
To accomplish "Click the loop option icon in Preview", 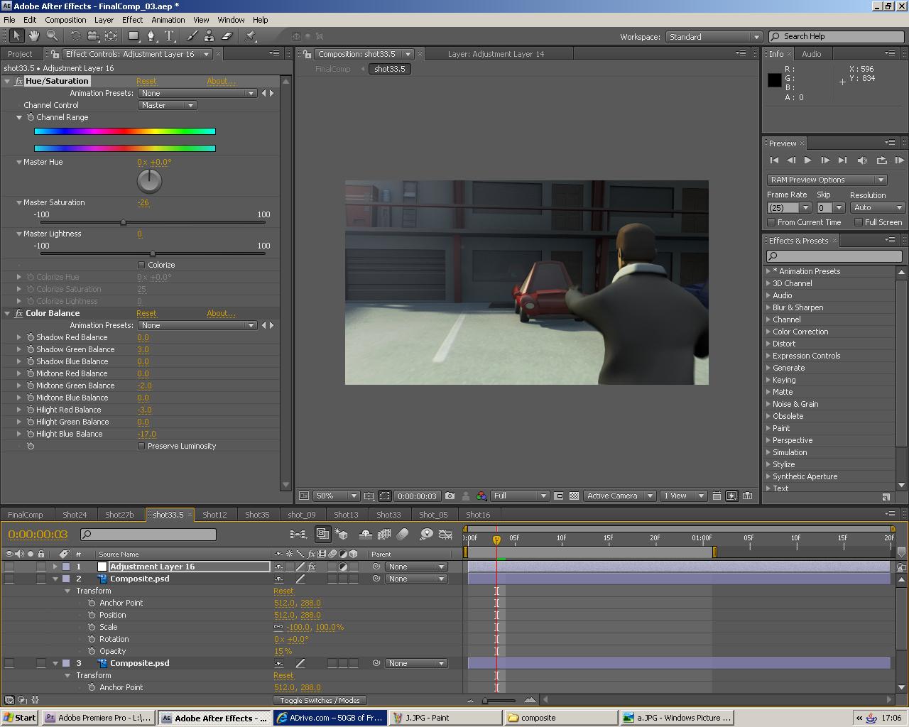I will tap(881, 160).
